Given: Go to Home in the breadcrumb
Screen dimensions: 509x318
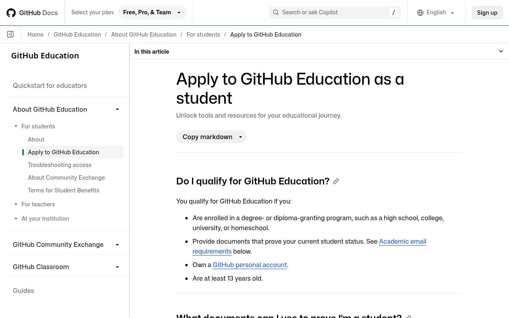Looking at the screenshot, I should point(35,35).
